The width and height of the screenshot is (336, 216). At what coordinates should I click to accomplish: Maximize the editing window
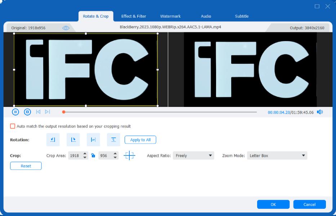(317, 6)
